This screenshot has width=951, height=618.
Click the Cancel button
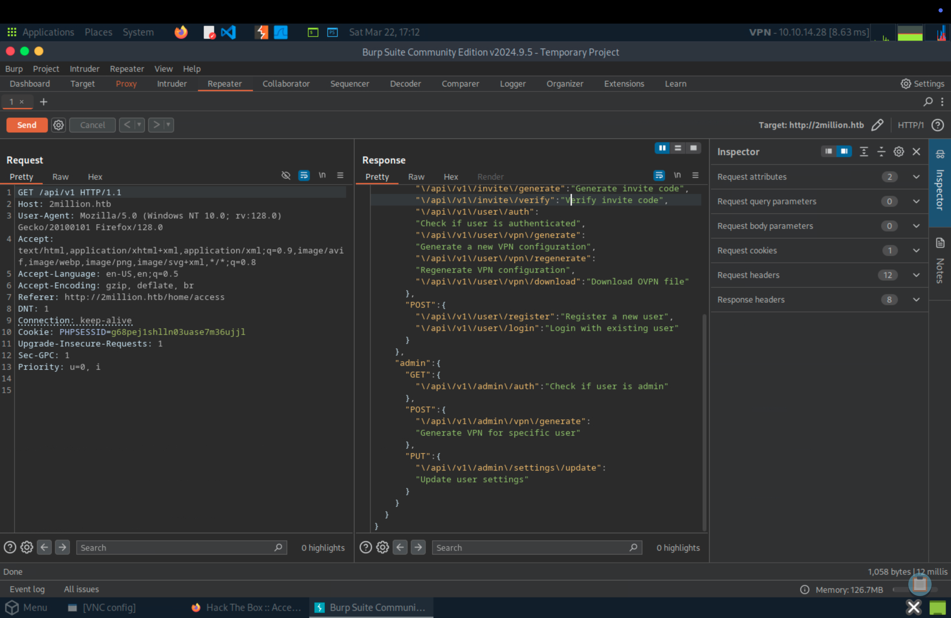92,125
